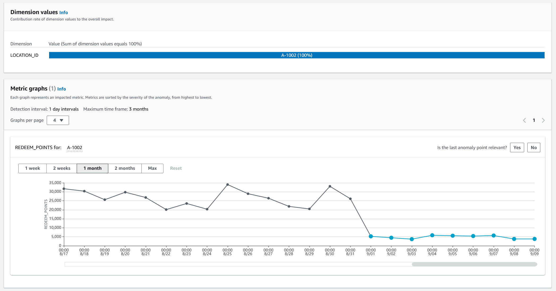Viewport: 556px width, 291px height.
Task: Go to previous graphs page arrow
Action: (x=524, y=120)
